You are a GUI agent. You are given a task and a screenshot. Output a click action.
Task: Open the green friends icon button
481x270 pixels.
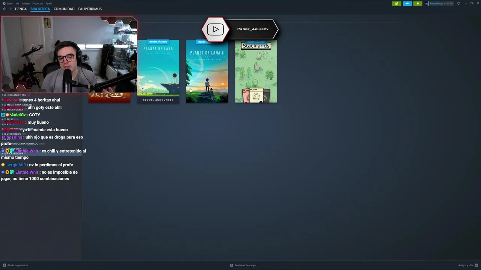click(396, 3)
